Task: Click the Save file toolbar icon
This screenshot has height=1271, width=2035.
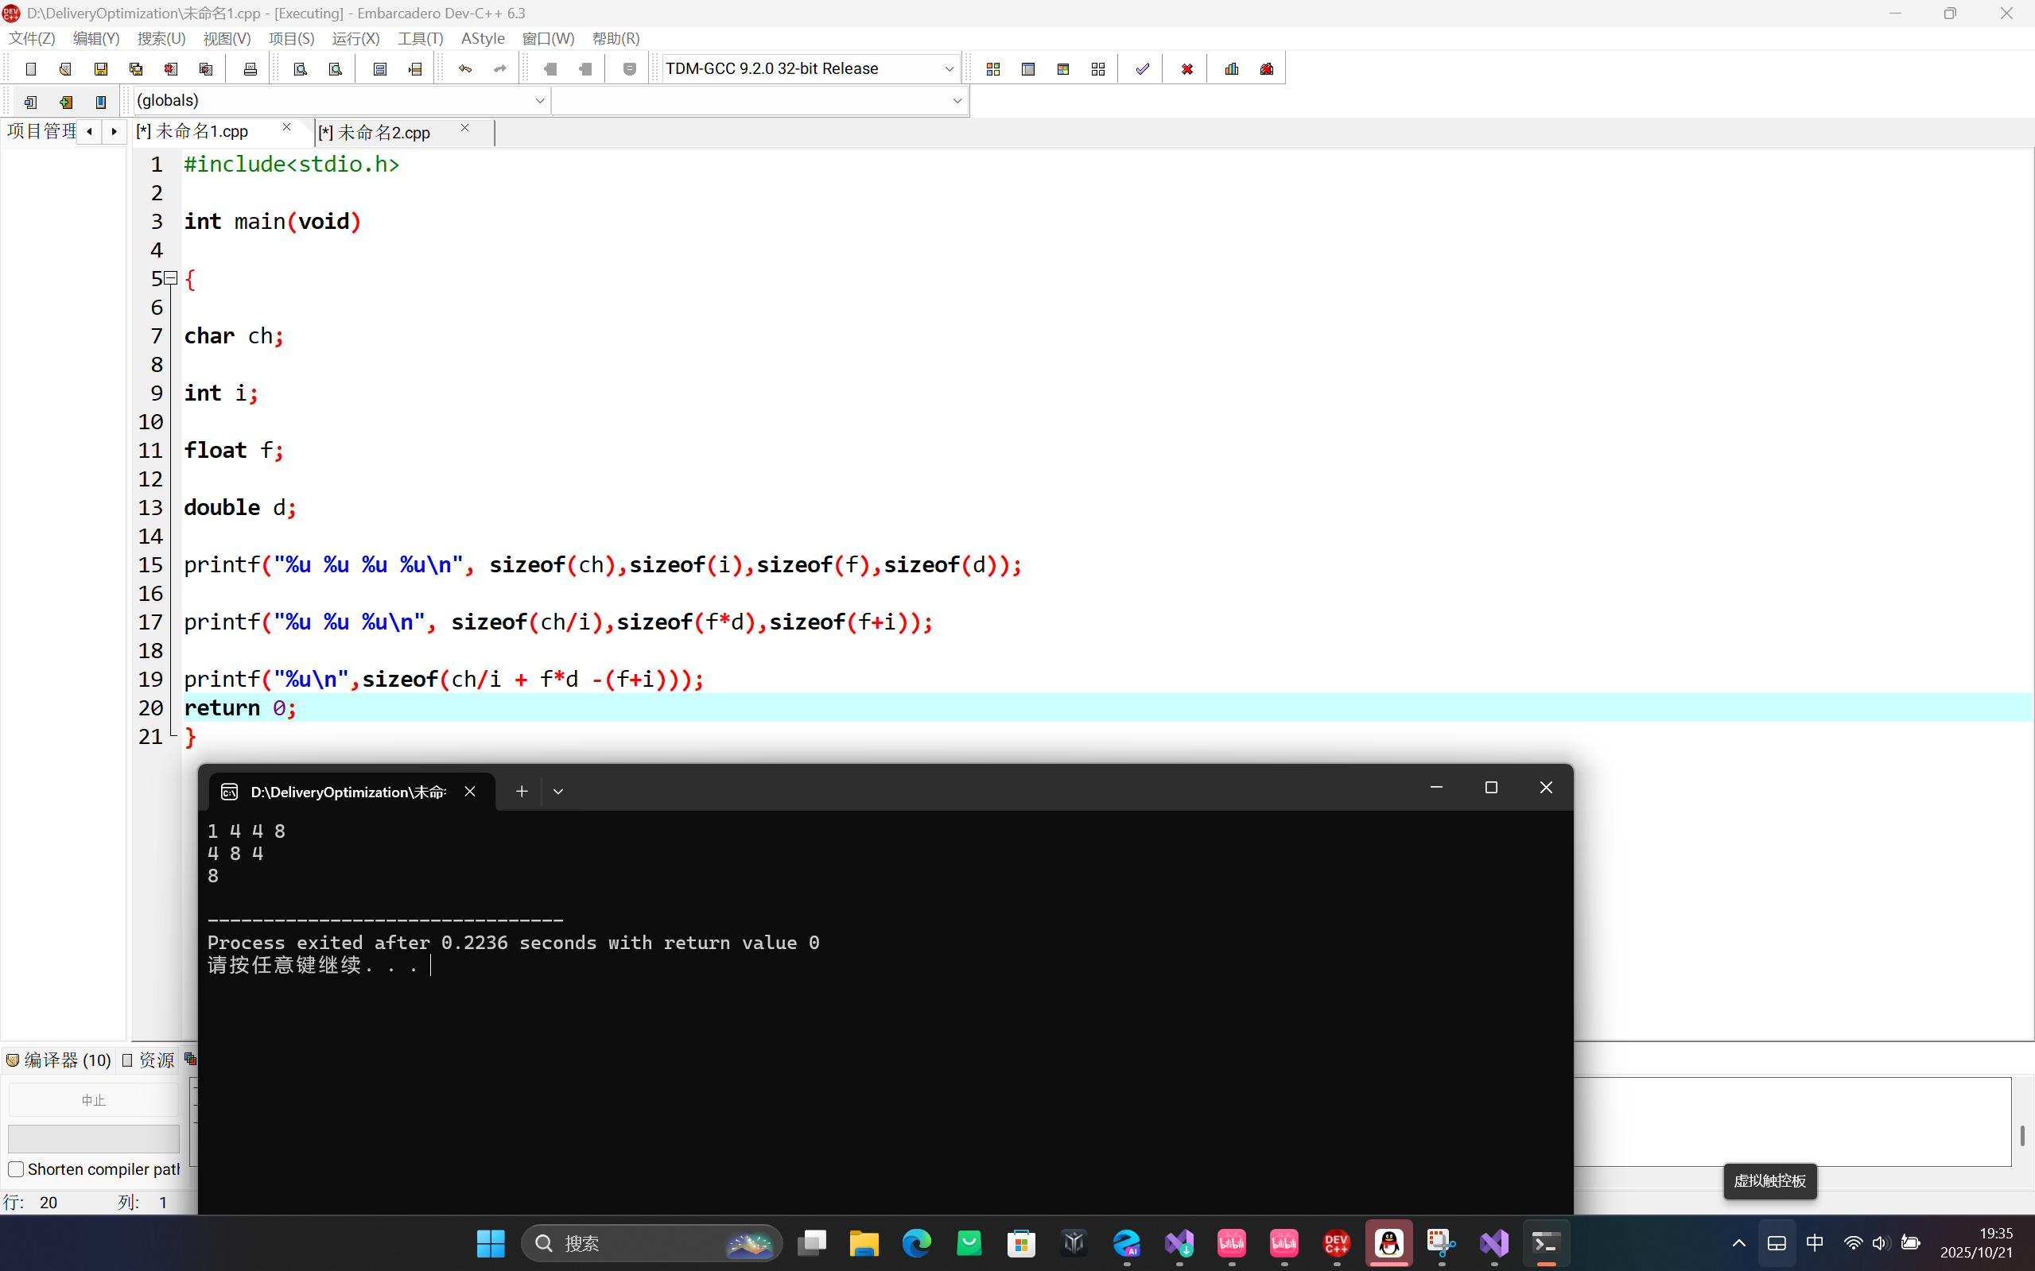Action: coord(101,69)
